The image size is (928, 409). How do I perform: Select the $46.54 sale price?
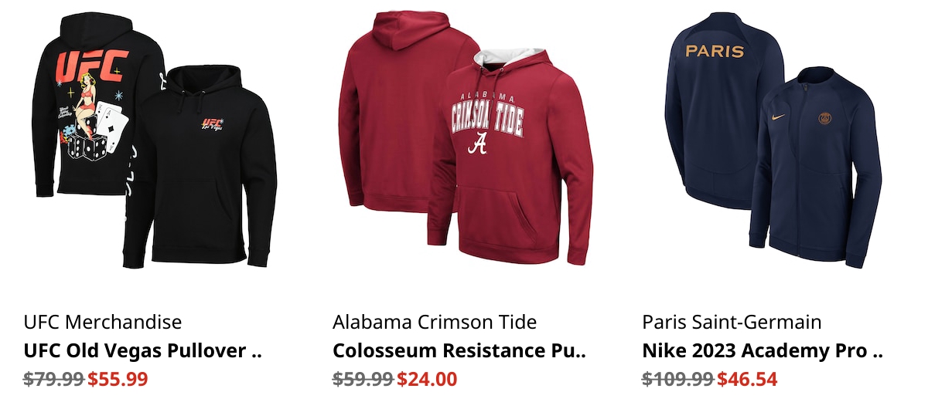[747, 379]
